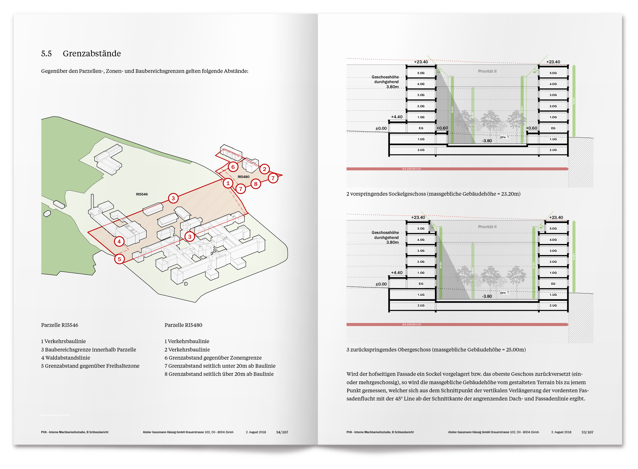Click the circled 7 beside marker 1

(x=240, y=189)
